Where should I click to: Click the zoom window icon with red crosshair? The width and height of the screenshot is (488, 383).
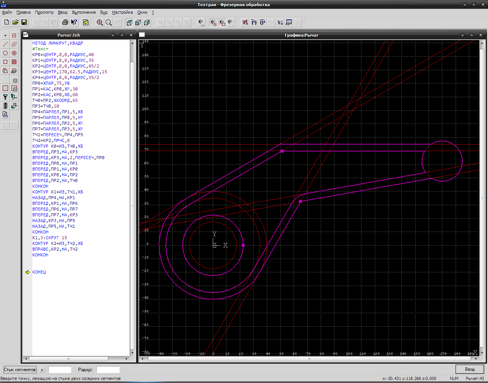(x=100, y=23)
